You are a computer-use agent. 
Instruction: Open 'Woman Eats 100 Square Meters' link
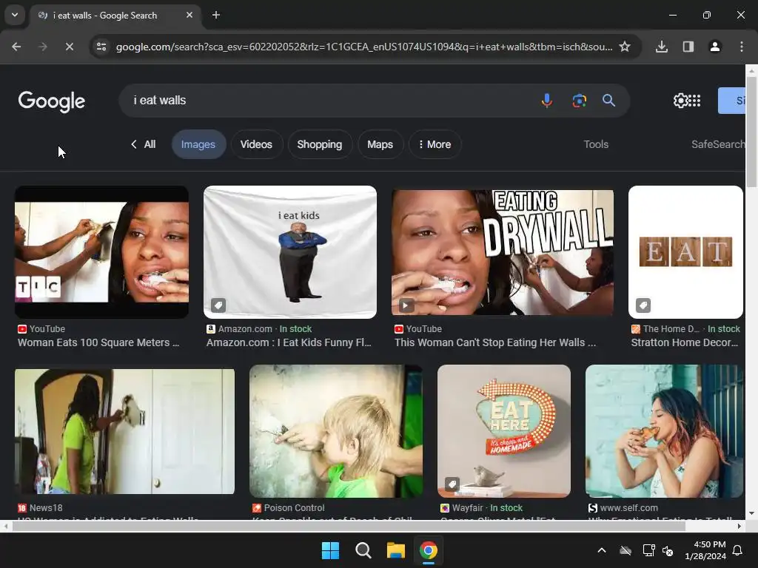coord(98,342)
